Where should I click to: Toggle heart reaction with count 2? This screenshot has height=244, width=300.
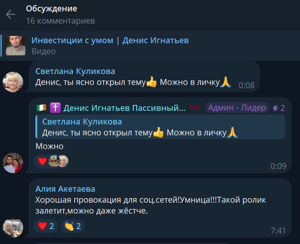tap(46, 226)
